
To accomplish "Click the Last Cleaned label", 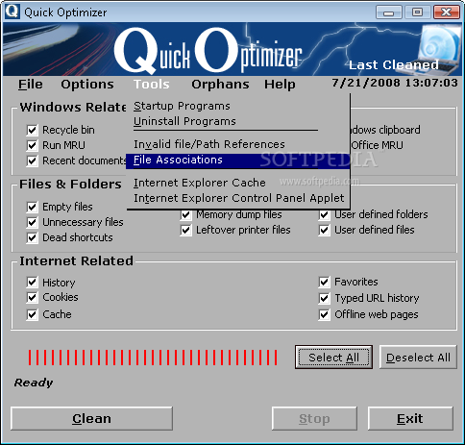I will (394, 65).
